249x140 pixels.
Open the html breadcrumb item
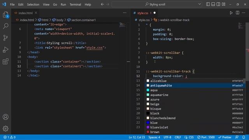click(x=43, y=20)
